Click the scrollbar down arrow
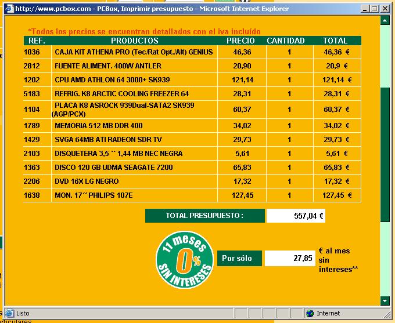The image size is (395, 323). pos(385,300)
